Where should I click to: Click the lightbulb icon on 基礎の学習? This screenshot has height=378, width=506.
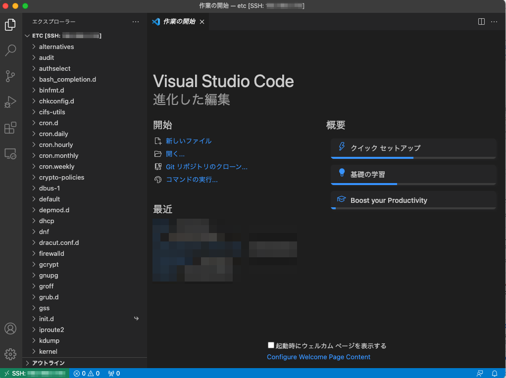coord(342,173)
